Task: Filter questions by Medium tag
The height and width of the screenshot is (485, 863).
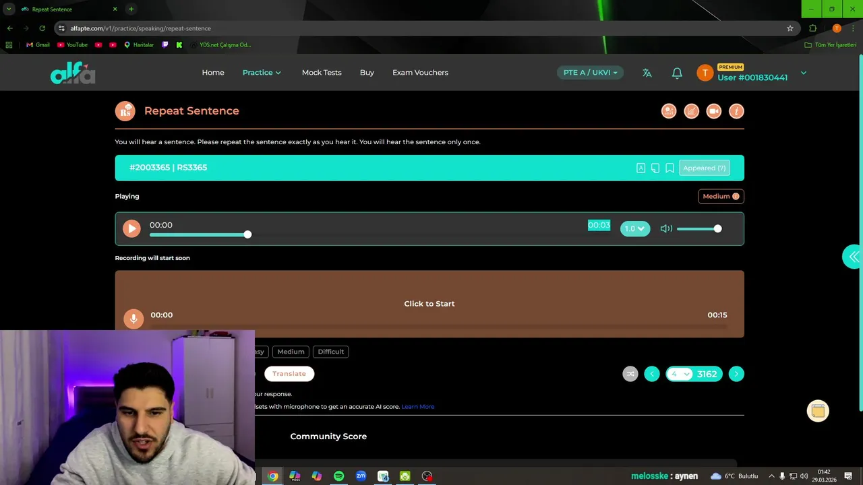Action: click(x=291, y=352)
